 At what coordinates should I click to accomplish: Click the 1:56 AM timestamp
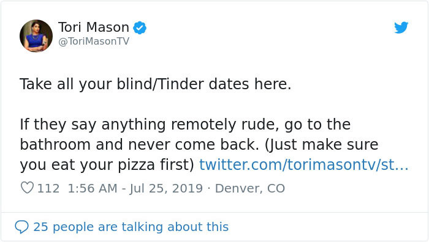[x=92, y=188]
